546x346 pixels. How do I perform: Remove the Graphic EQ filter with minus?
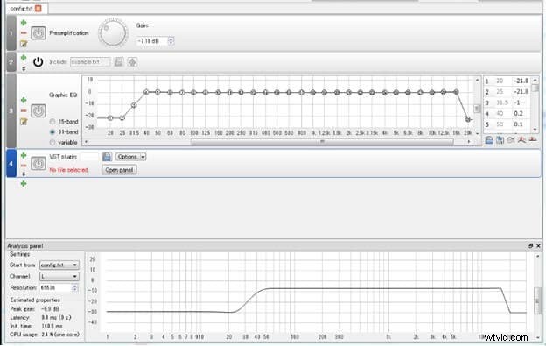pyautogui.click(x=24, y=110)
